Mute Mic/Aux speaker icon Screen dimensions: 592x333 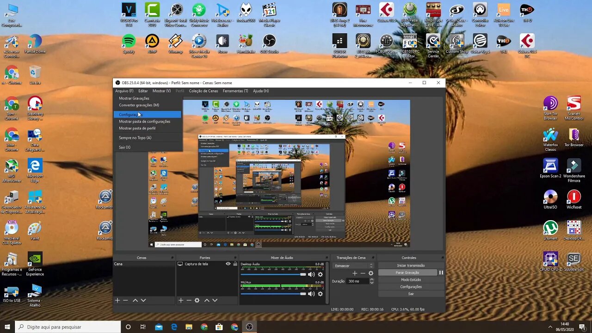tap(311, 294)
